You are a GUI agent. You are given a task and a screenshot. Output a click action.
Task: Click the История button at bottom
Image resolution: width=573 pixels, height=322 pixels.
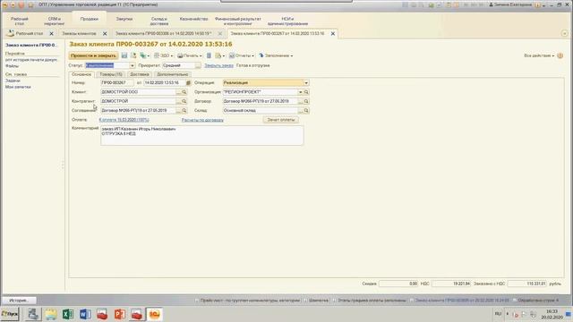pyautogui.click(x=19, y=301)
